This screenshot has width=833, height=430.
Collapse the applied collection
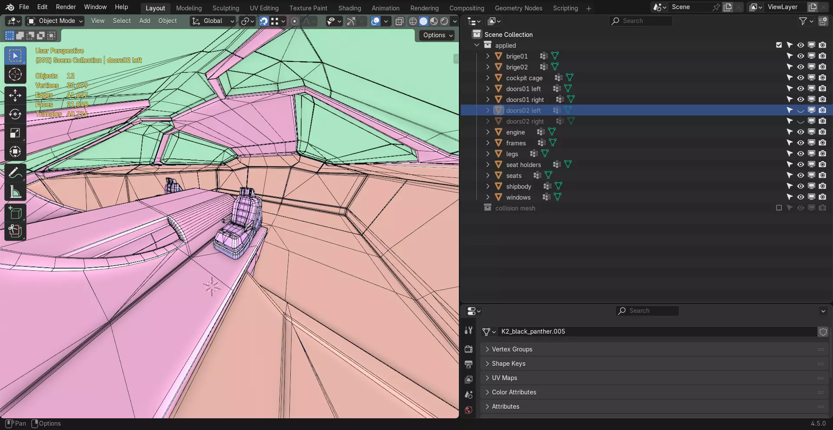477,45
